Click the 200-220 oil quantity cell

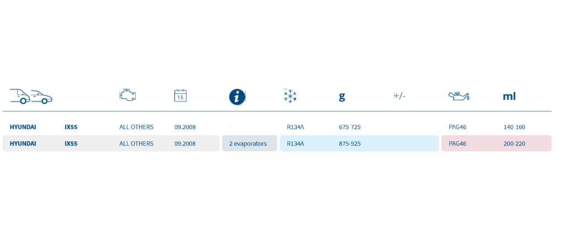point(514,143)
